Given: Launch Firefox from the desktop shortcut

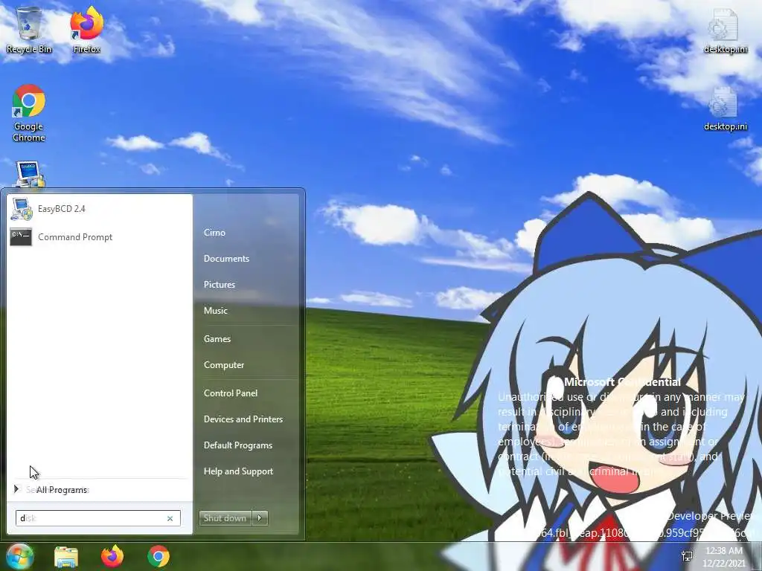Looking at the screenshot, I should point(86,30).
